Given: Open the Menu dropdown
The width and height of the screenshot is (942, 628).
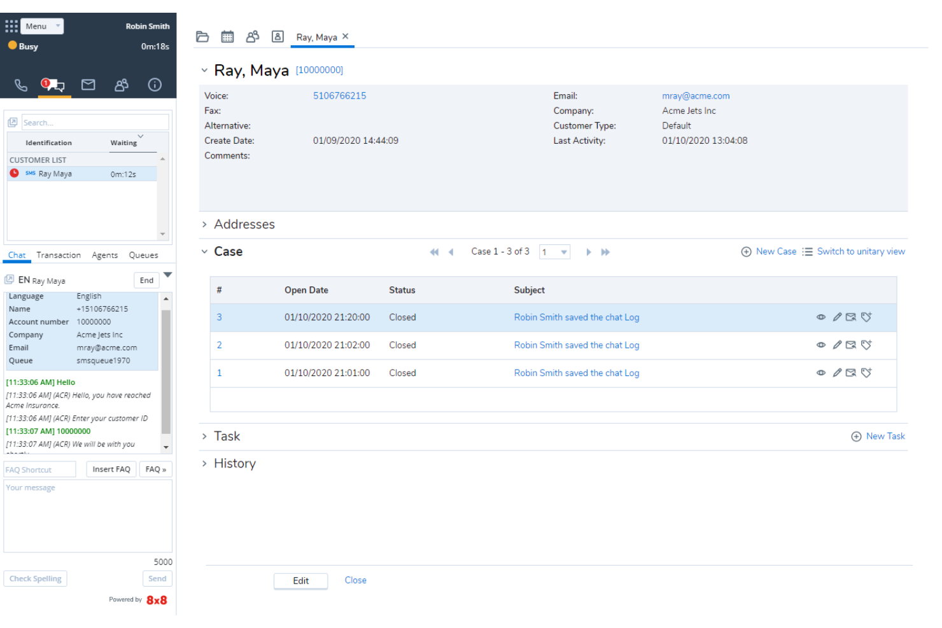Looking at the screenshot, I should [41, 26].
